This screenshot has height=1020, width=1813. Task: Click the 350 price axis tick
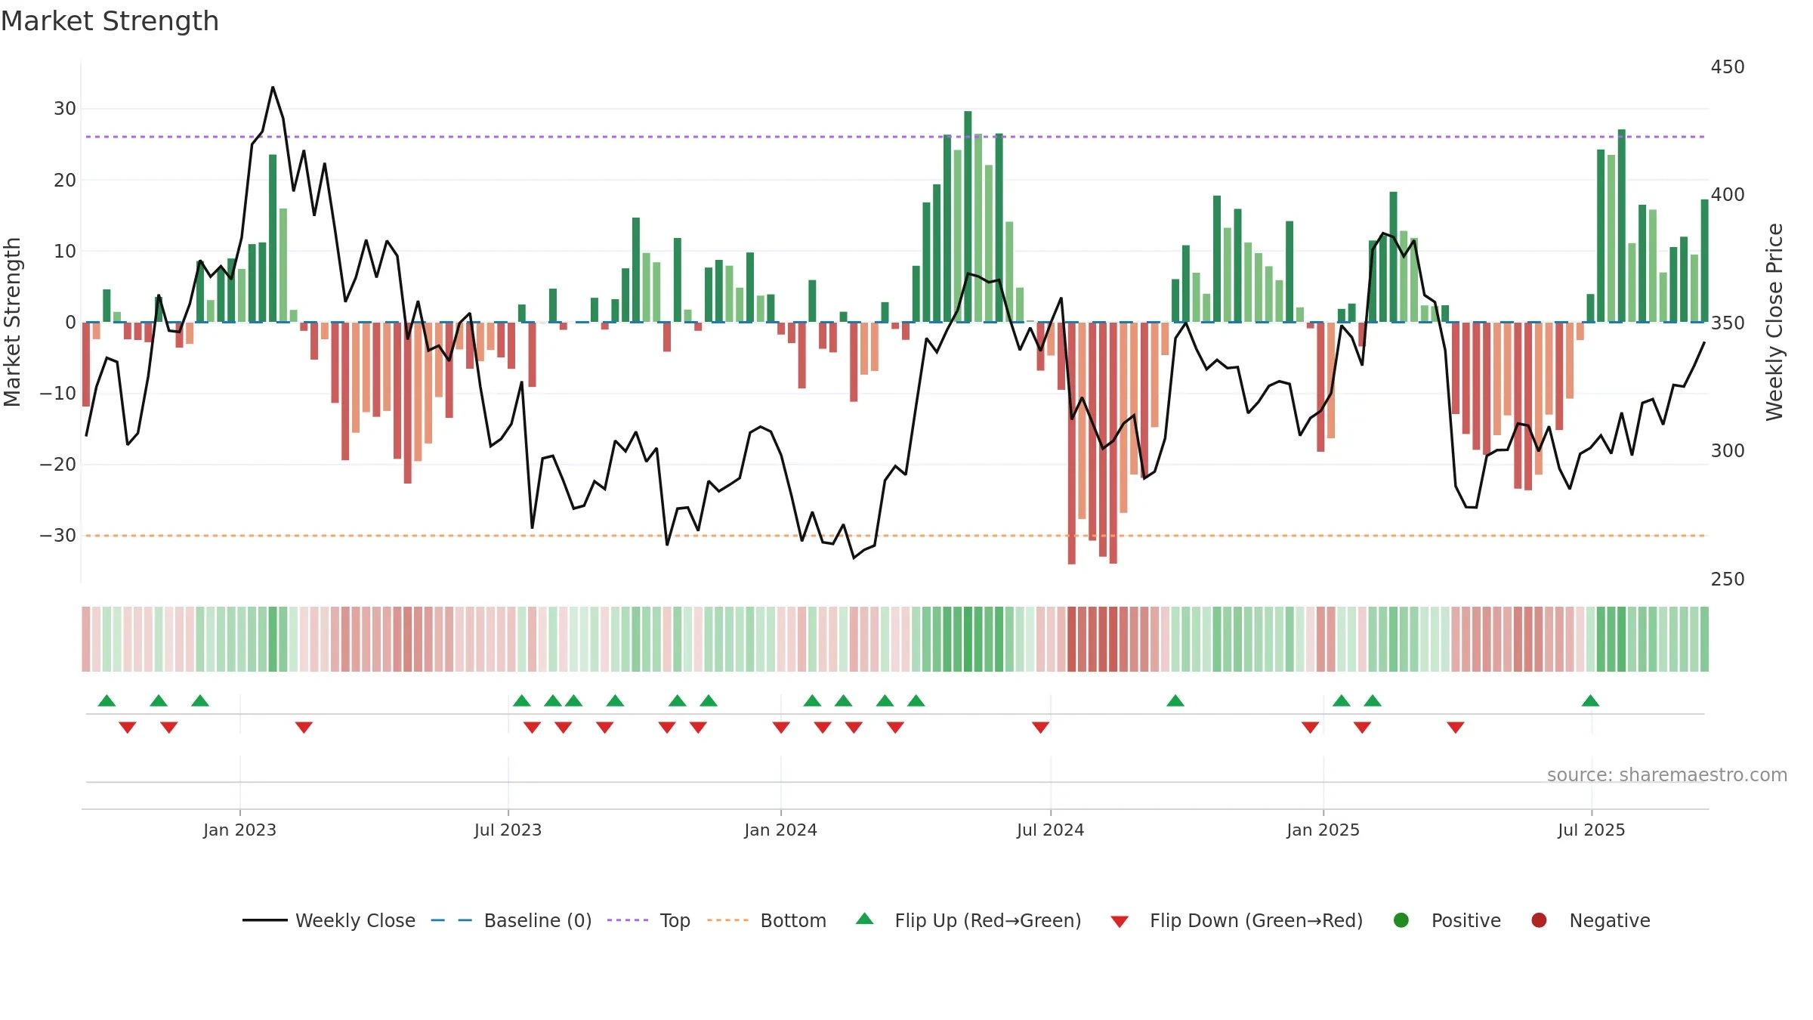click(x=1728, y=323)
